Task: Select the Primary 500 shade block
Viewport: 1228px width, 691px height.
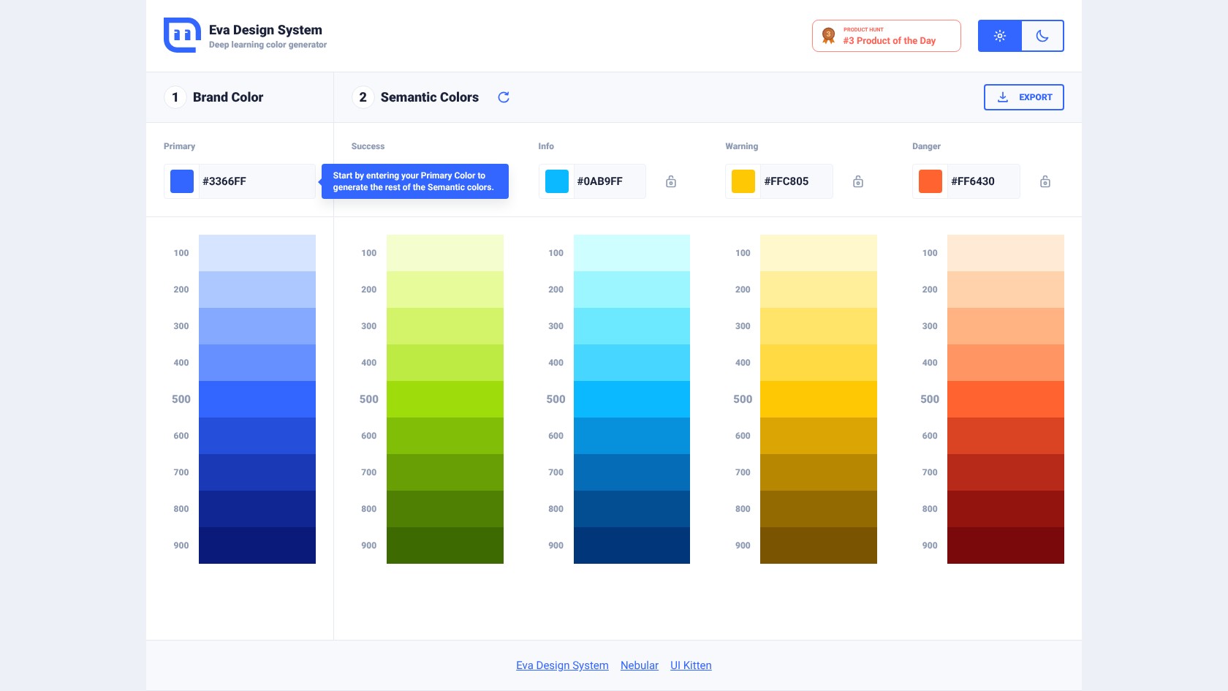Action: point(257,399)
